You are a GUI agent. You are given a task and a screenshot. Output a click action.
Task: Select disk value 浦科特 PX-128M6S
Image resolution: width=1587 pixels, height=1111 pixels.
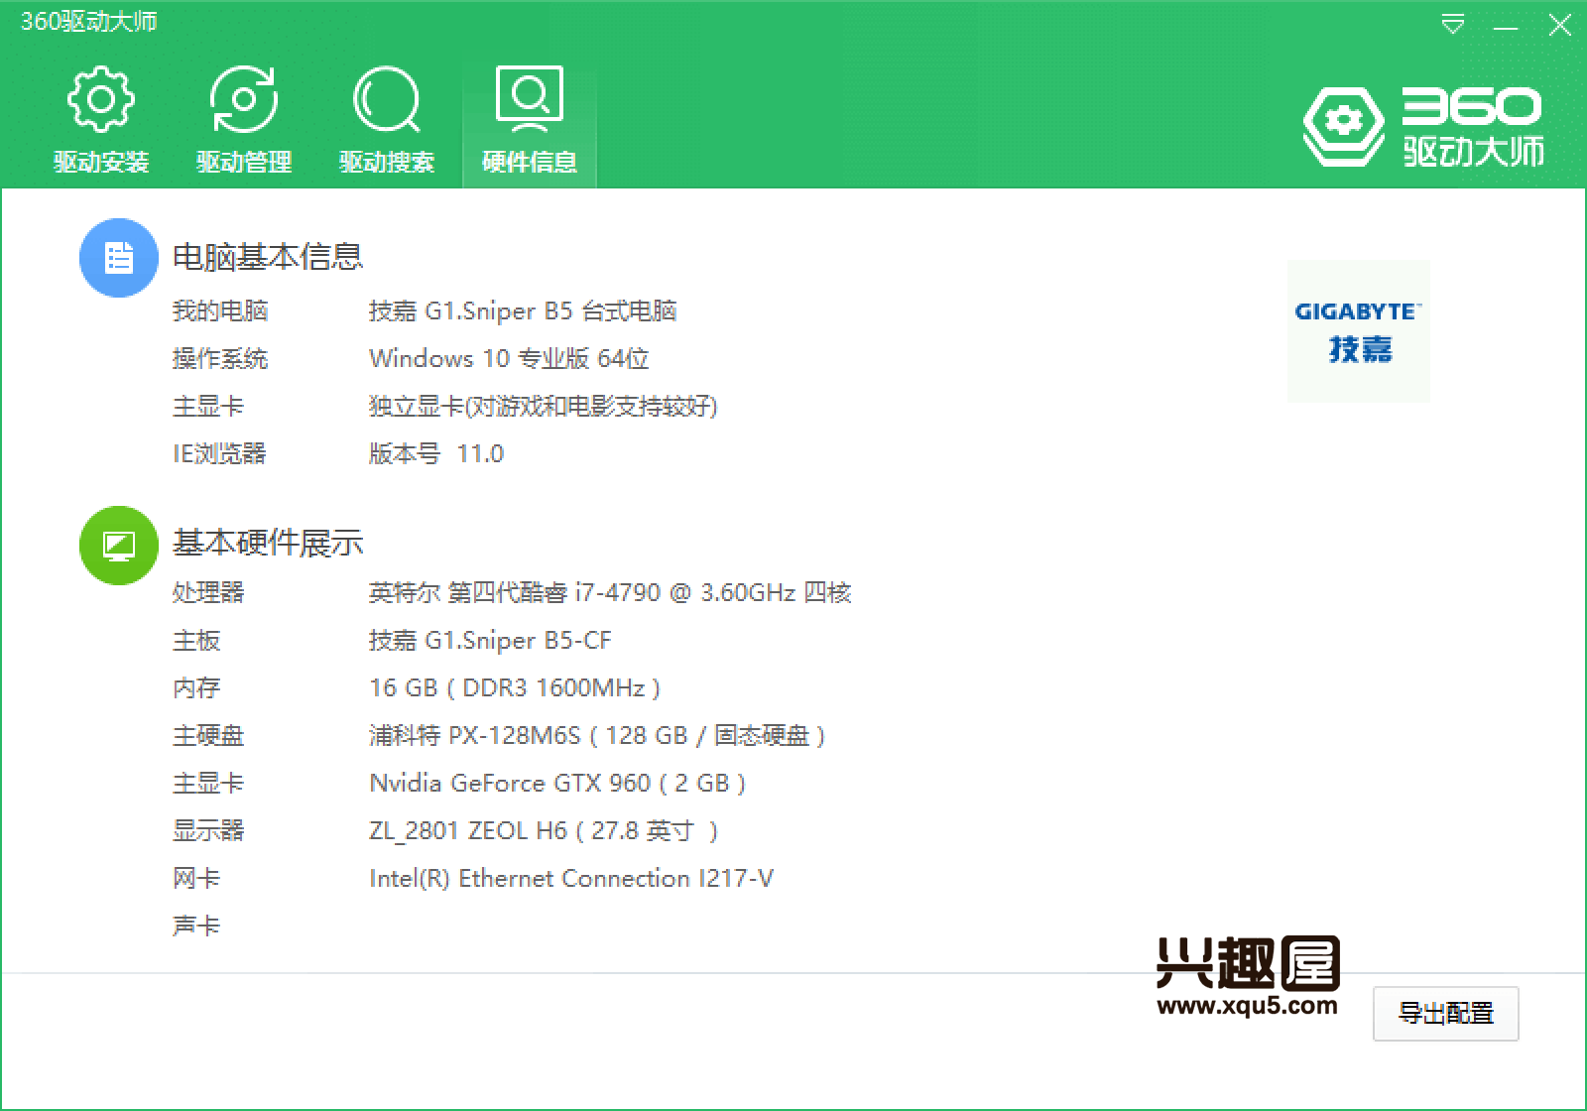pyautogui.click(x=597, y=735)
